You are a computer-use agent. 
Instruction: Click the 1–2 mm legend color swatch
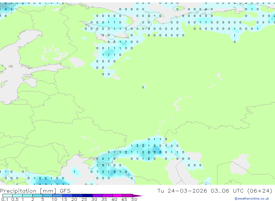click(28, 196)
